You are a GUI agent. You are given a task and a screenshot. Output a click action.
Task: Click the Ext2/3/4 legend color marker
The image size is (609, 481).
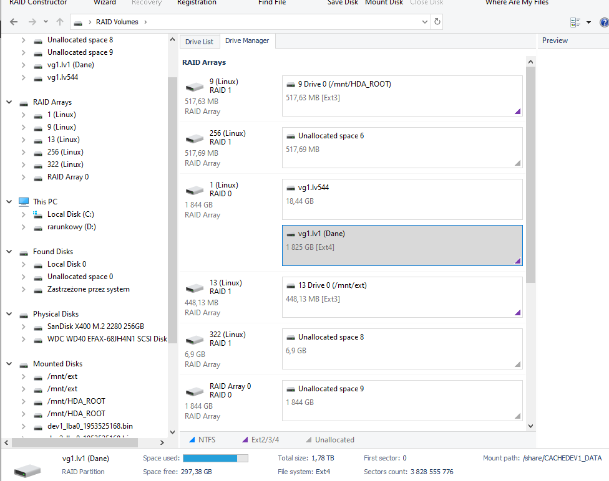(245, 440)
